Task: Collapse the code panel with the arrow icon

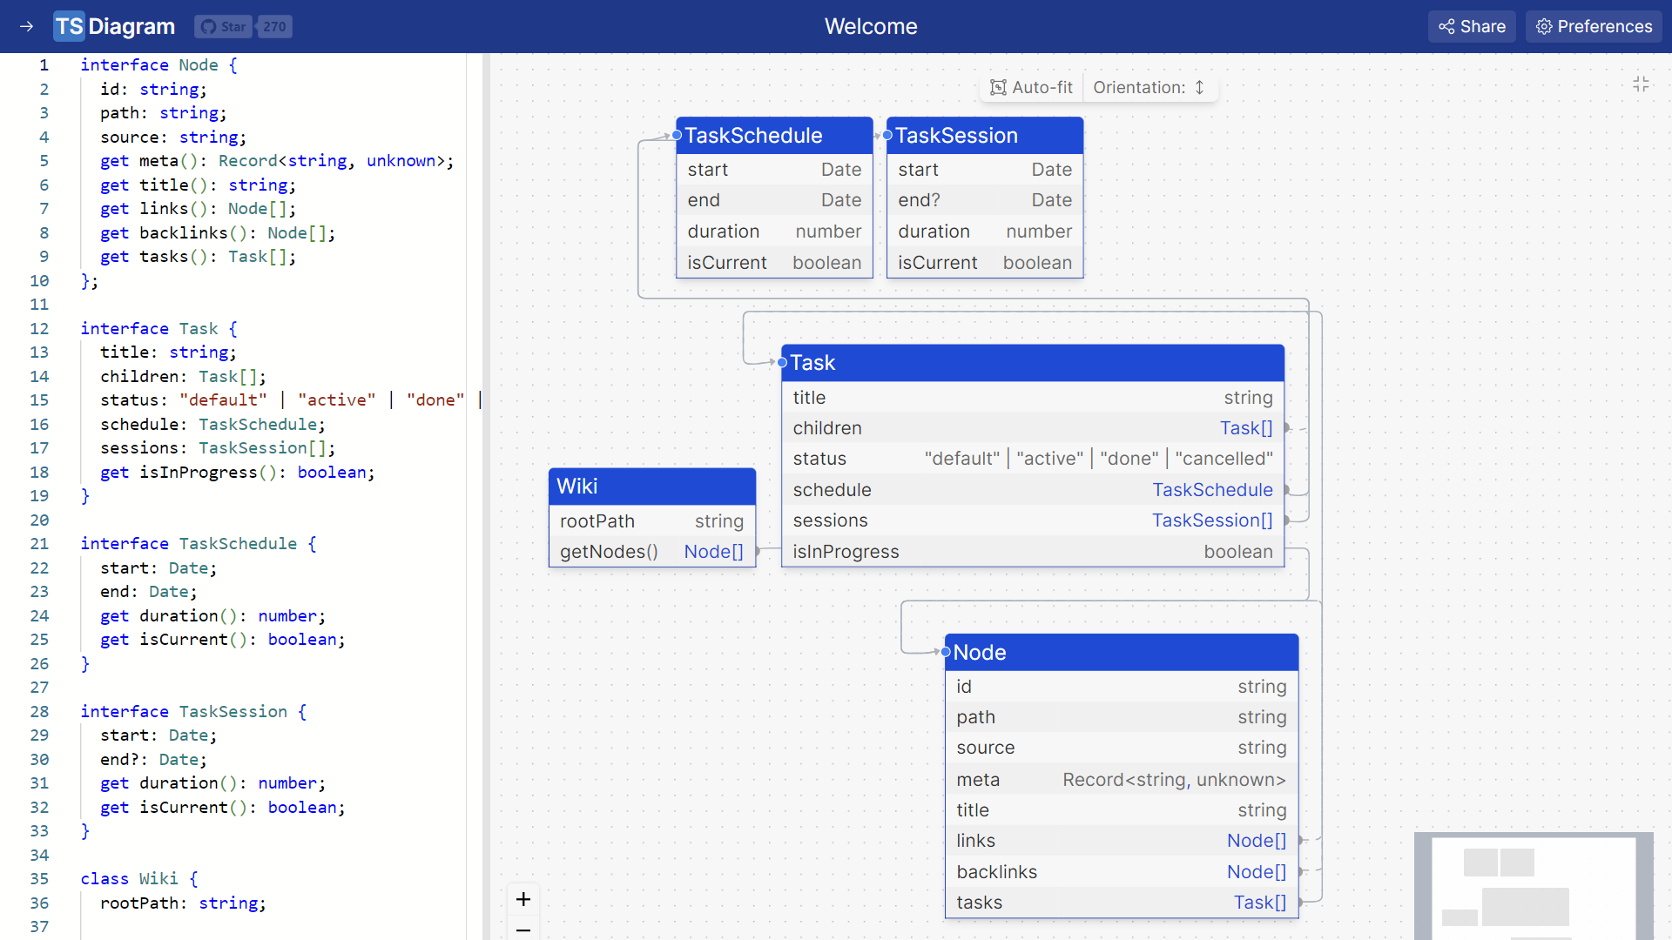Action: [x=26, y=26]
